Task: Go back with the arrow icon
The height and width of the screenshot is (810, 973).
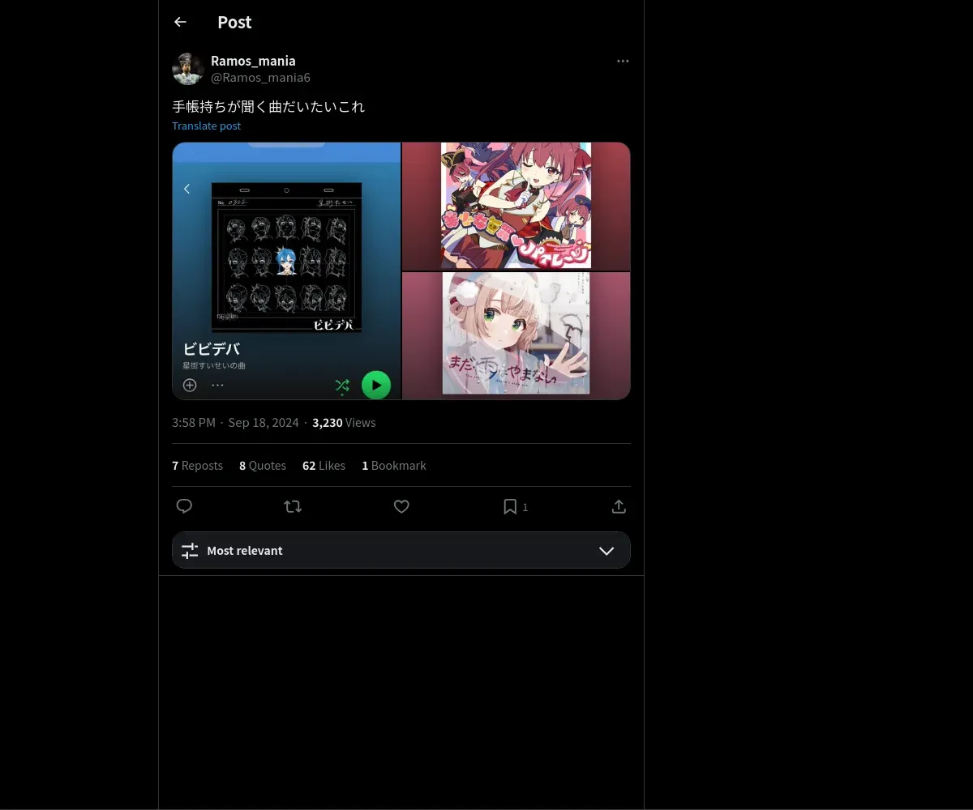Action: (x=180, y=22)
